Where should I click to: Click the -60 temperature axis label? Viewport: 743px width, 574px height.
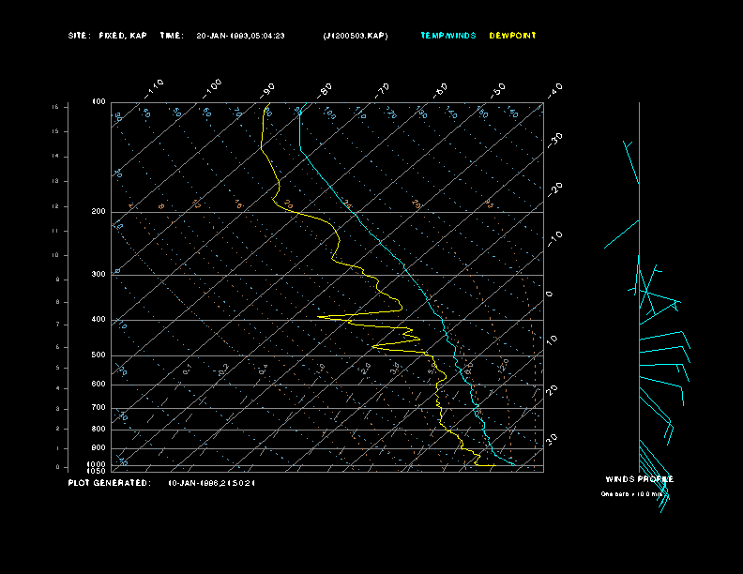[440, 91]
